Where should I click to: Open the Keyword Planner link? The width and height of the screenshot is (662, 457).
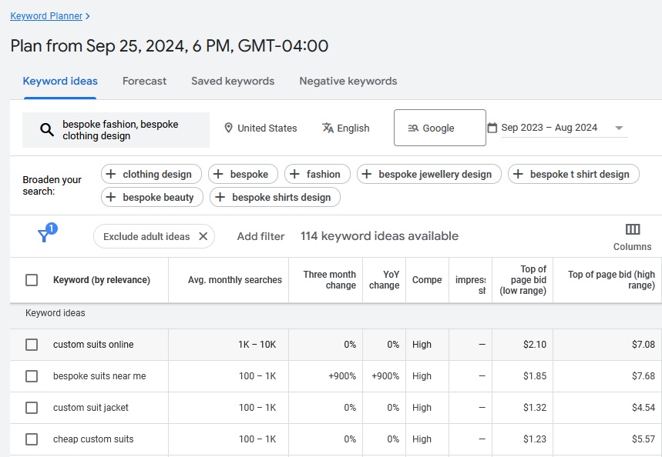[45, 15]
